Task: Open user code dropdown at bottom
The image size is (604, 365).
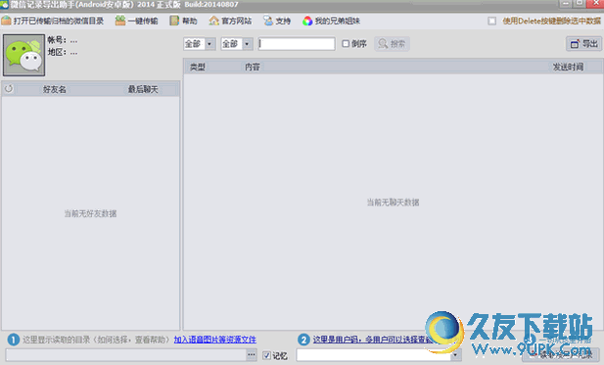Action: pyautogui.click(x=455, y=355)
